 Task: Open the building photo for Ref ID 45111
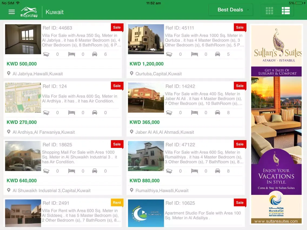tap(146, 39)
